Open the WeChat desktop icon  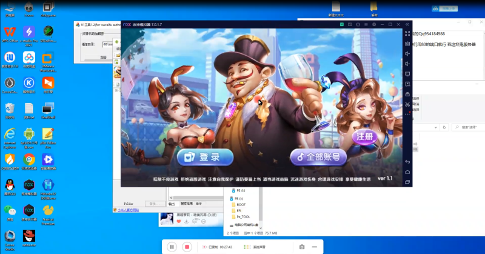point(10,213)
